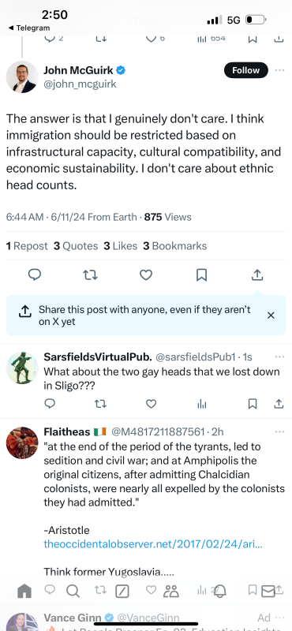Return to Telegram app
This screenshot has height=631, width=292.
pos(29,28)
